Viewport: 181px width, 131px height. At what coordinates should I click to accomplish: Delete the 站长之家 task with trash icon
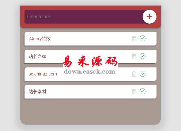[x=134, y=56]
